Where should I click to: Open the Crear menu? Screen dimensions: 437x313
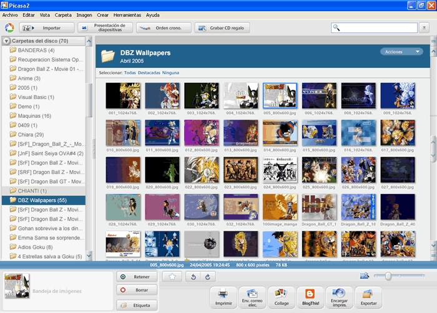point(102,15)
